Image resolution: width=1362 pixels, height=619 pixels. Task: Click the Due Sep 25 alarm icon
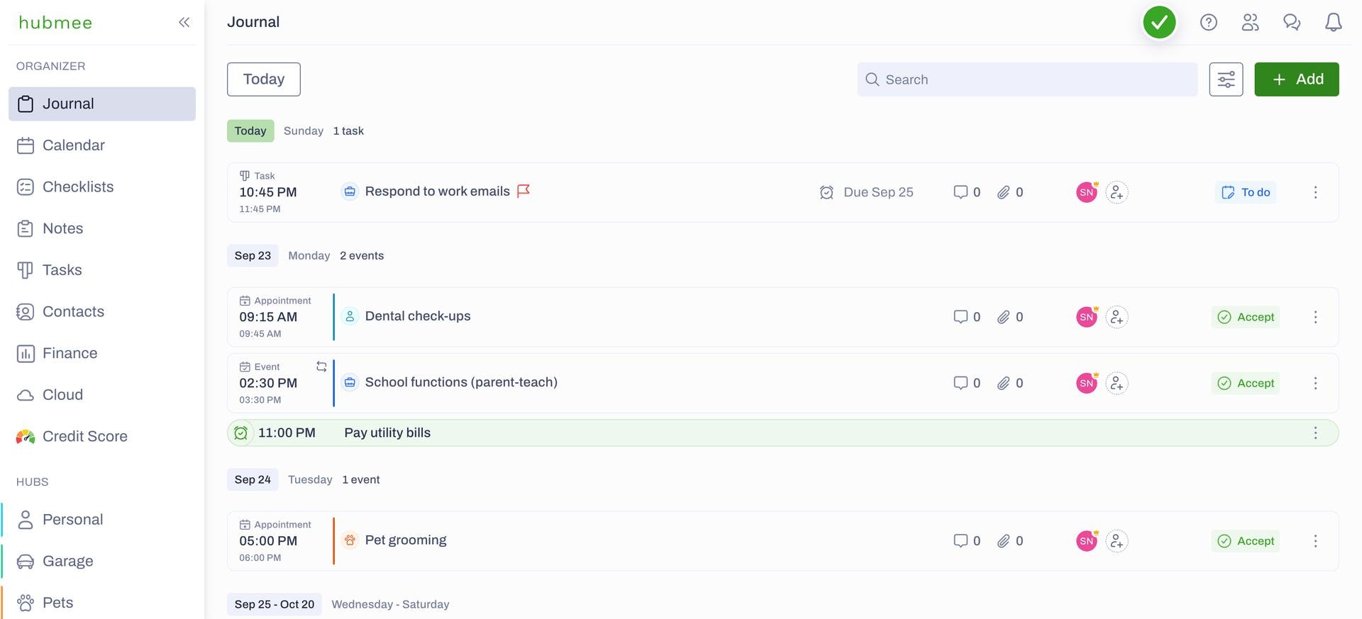826,192
